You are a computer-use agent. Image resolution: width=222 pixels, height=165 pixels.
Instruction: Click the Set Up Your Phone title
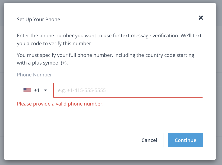tap(38, 19)
